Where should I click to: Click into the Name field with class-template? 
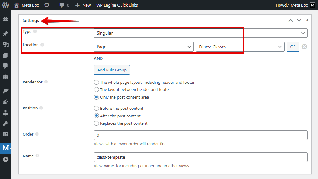click(201, 157)
